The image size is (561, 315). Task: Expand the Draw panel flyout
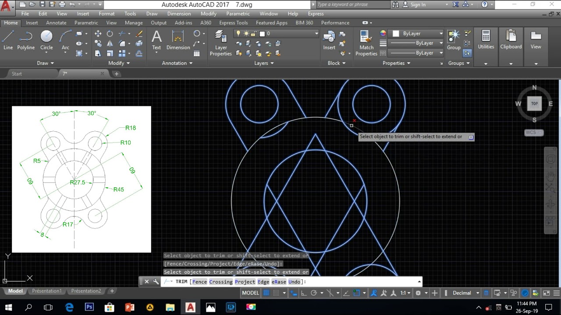(x=45, y=63)
